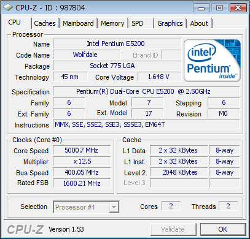Click the empty Brand ID field
250x239 pixels.
[x=171, y=55]
